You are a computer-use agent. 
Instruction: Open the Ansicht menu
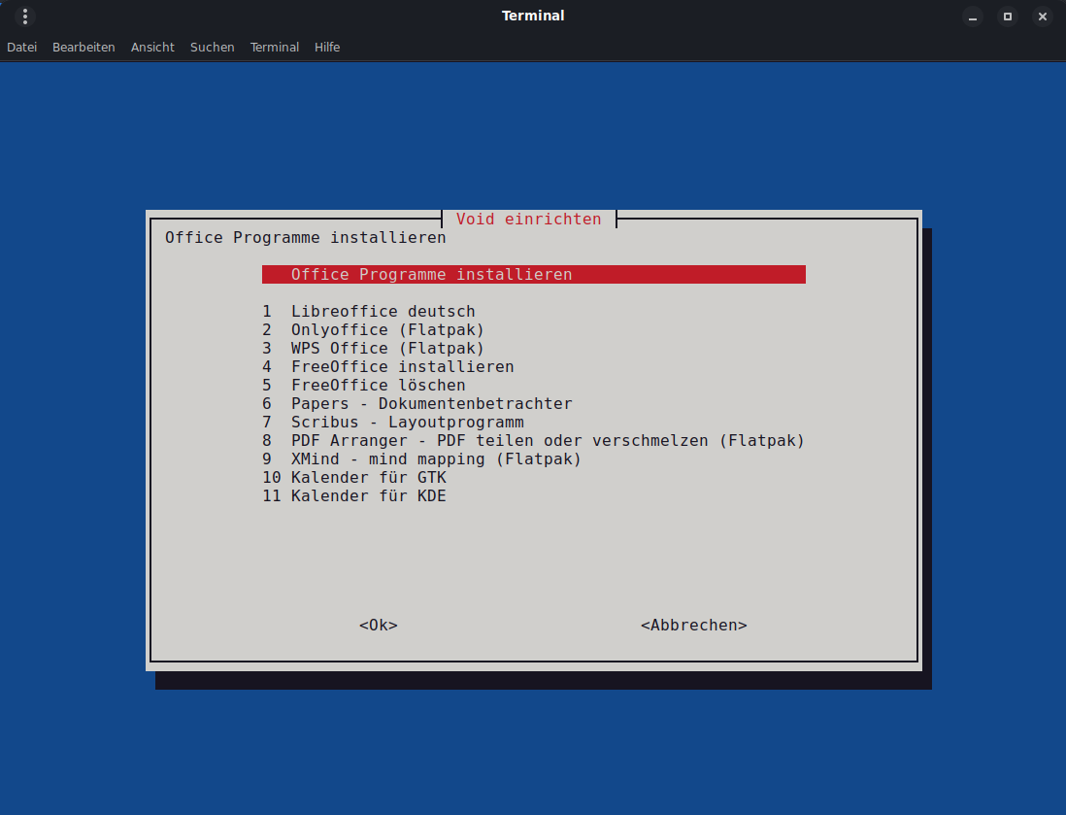pyautogui.click(x=152, y=47)
